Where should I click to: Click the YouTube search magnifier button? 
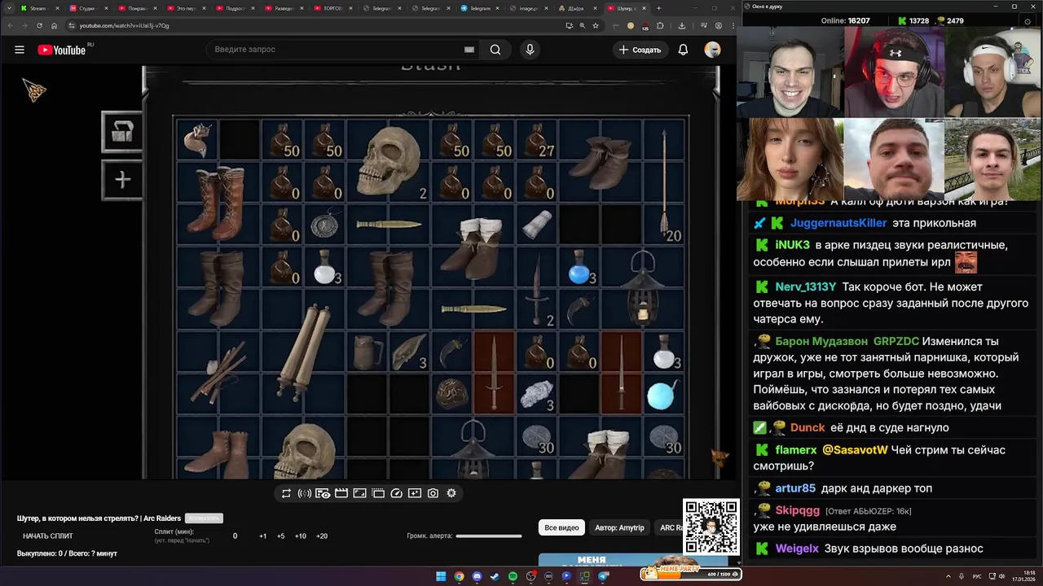[x=495, y=50]
